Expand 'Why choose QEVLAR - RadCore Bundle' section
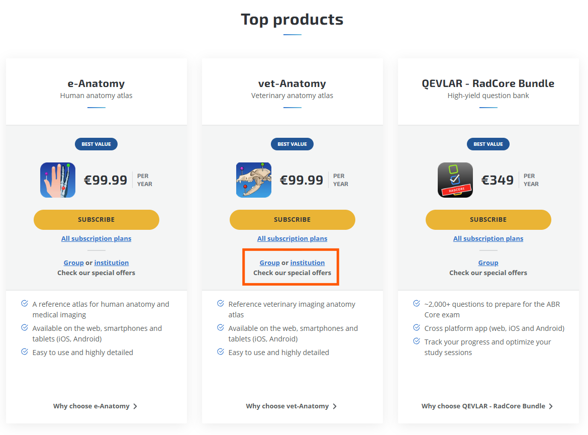The image size is (588, 435). click(x=484, y=406)
